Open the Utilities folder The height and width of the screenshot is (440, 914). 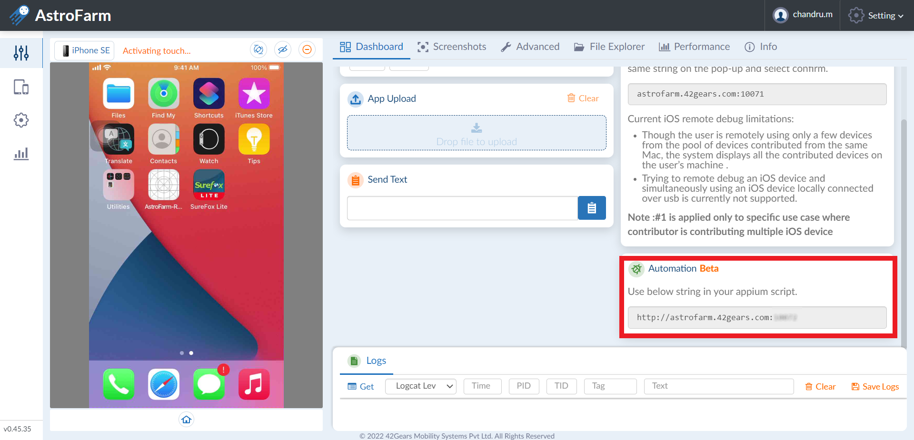(119, 185)
